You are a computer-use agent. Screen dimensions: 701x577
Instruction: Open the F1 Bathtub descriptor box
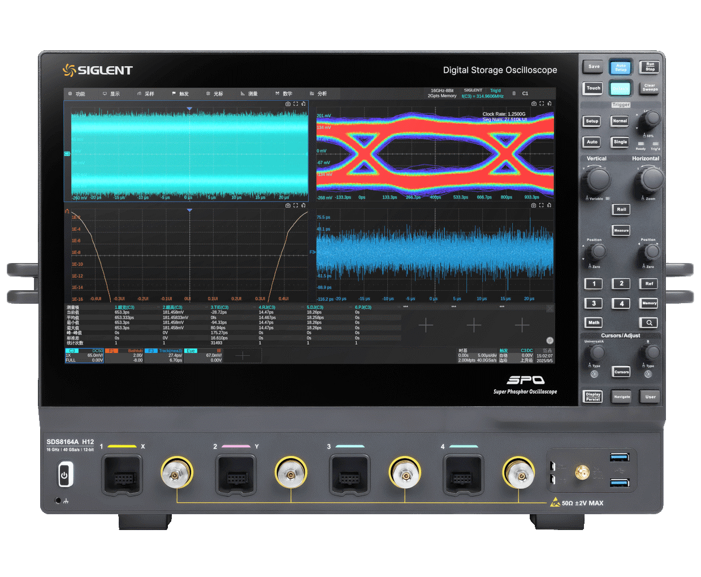tap(124, 356)
